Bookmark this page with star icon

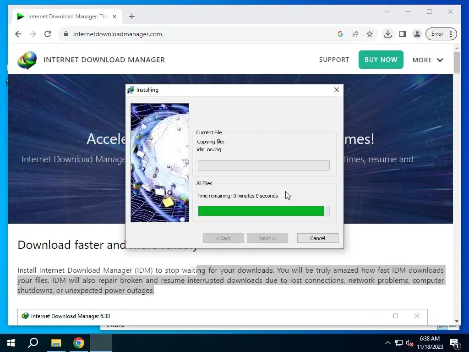pos(370,34)
